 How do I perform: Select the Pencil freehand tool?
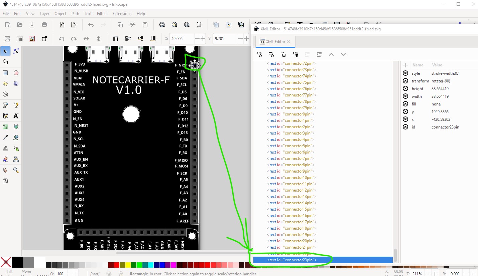(x=16, y=105)
